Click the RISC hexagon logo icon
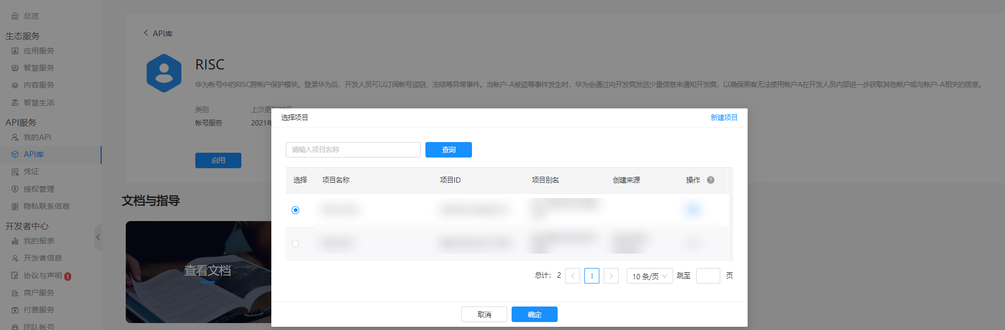 click(164, 73)
